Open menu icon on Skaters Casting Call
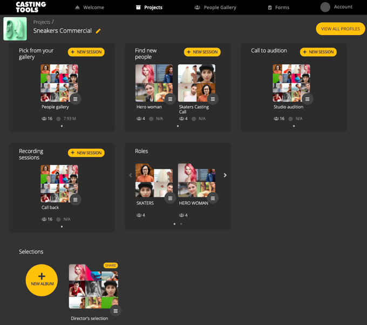The image size is (367, 325). click(x=213, y=99)
